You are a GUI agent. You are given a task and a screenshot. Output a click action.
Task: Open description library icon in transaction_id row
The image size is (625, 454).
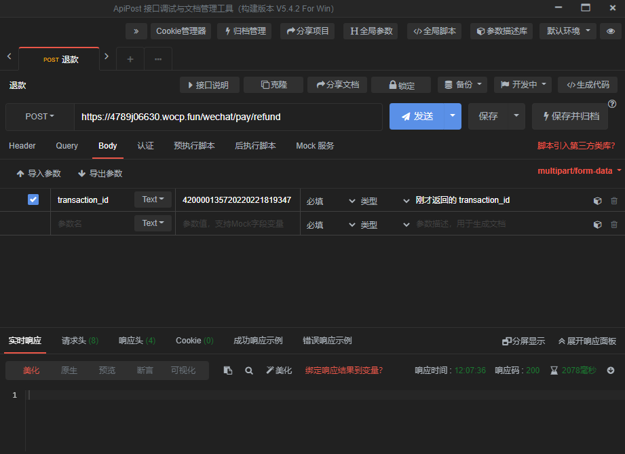coord(597,201)
